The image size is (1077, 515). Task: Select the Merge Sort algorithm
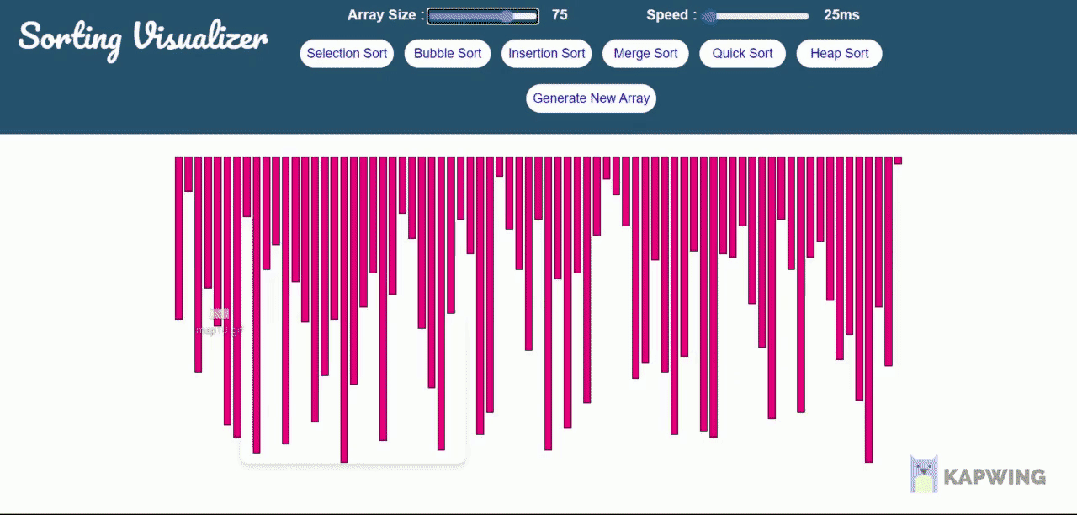click(x=645, y=53)
